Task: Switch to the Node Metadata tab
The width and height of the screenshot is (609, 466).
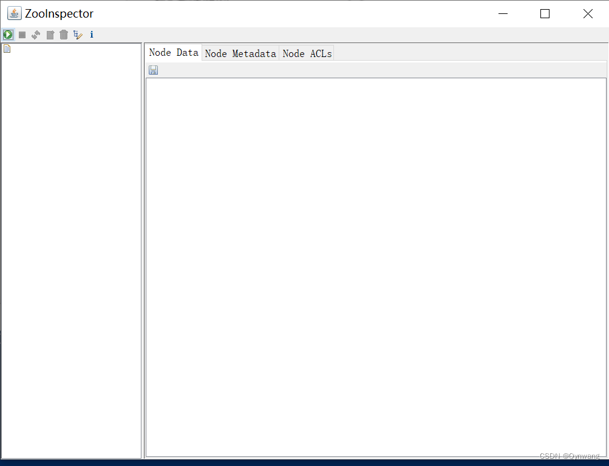Action: click(240, 53)
